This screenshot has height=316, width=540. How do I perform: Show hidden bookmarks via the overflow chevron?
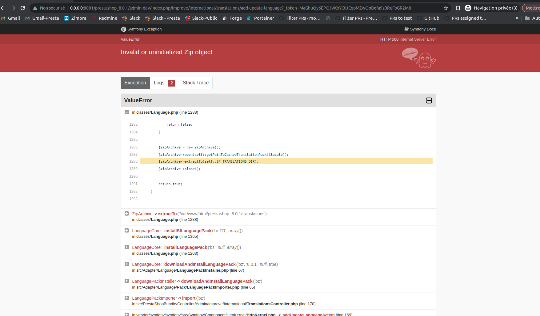click(x=517, y=18)
